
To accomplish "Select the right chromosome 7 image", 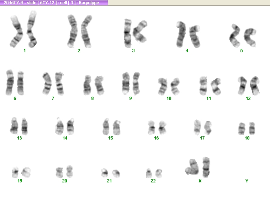I will pos(59,84).
